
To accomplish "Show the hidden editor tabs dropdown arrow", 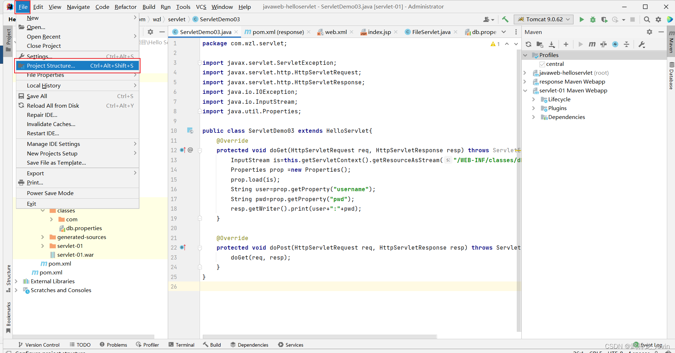I will [504, 32].
